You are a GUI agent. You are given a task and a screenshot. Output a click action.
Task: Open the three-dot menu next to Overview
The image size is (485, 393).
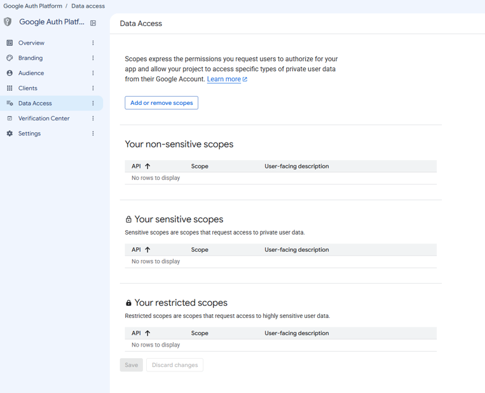pos(93,43)
